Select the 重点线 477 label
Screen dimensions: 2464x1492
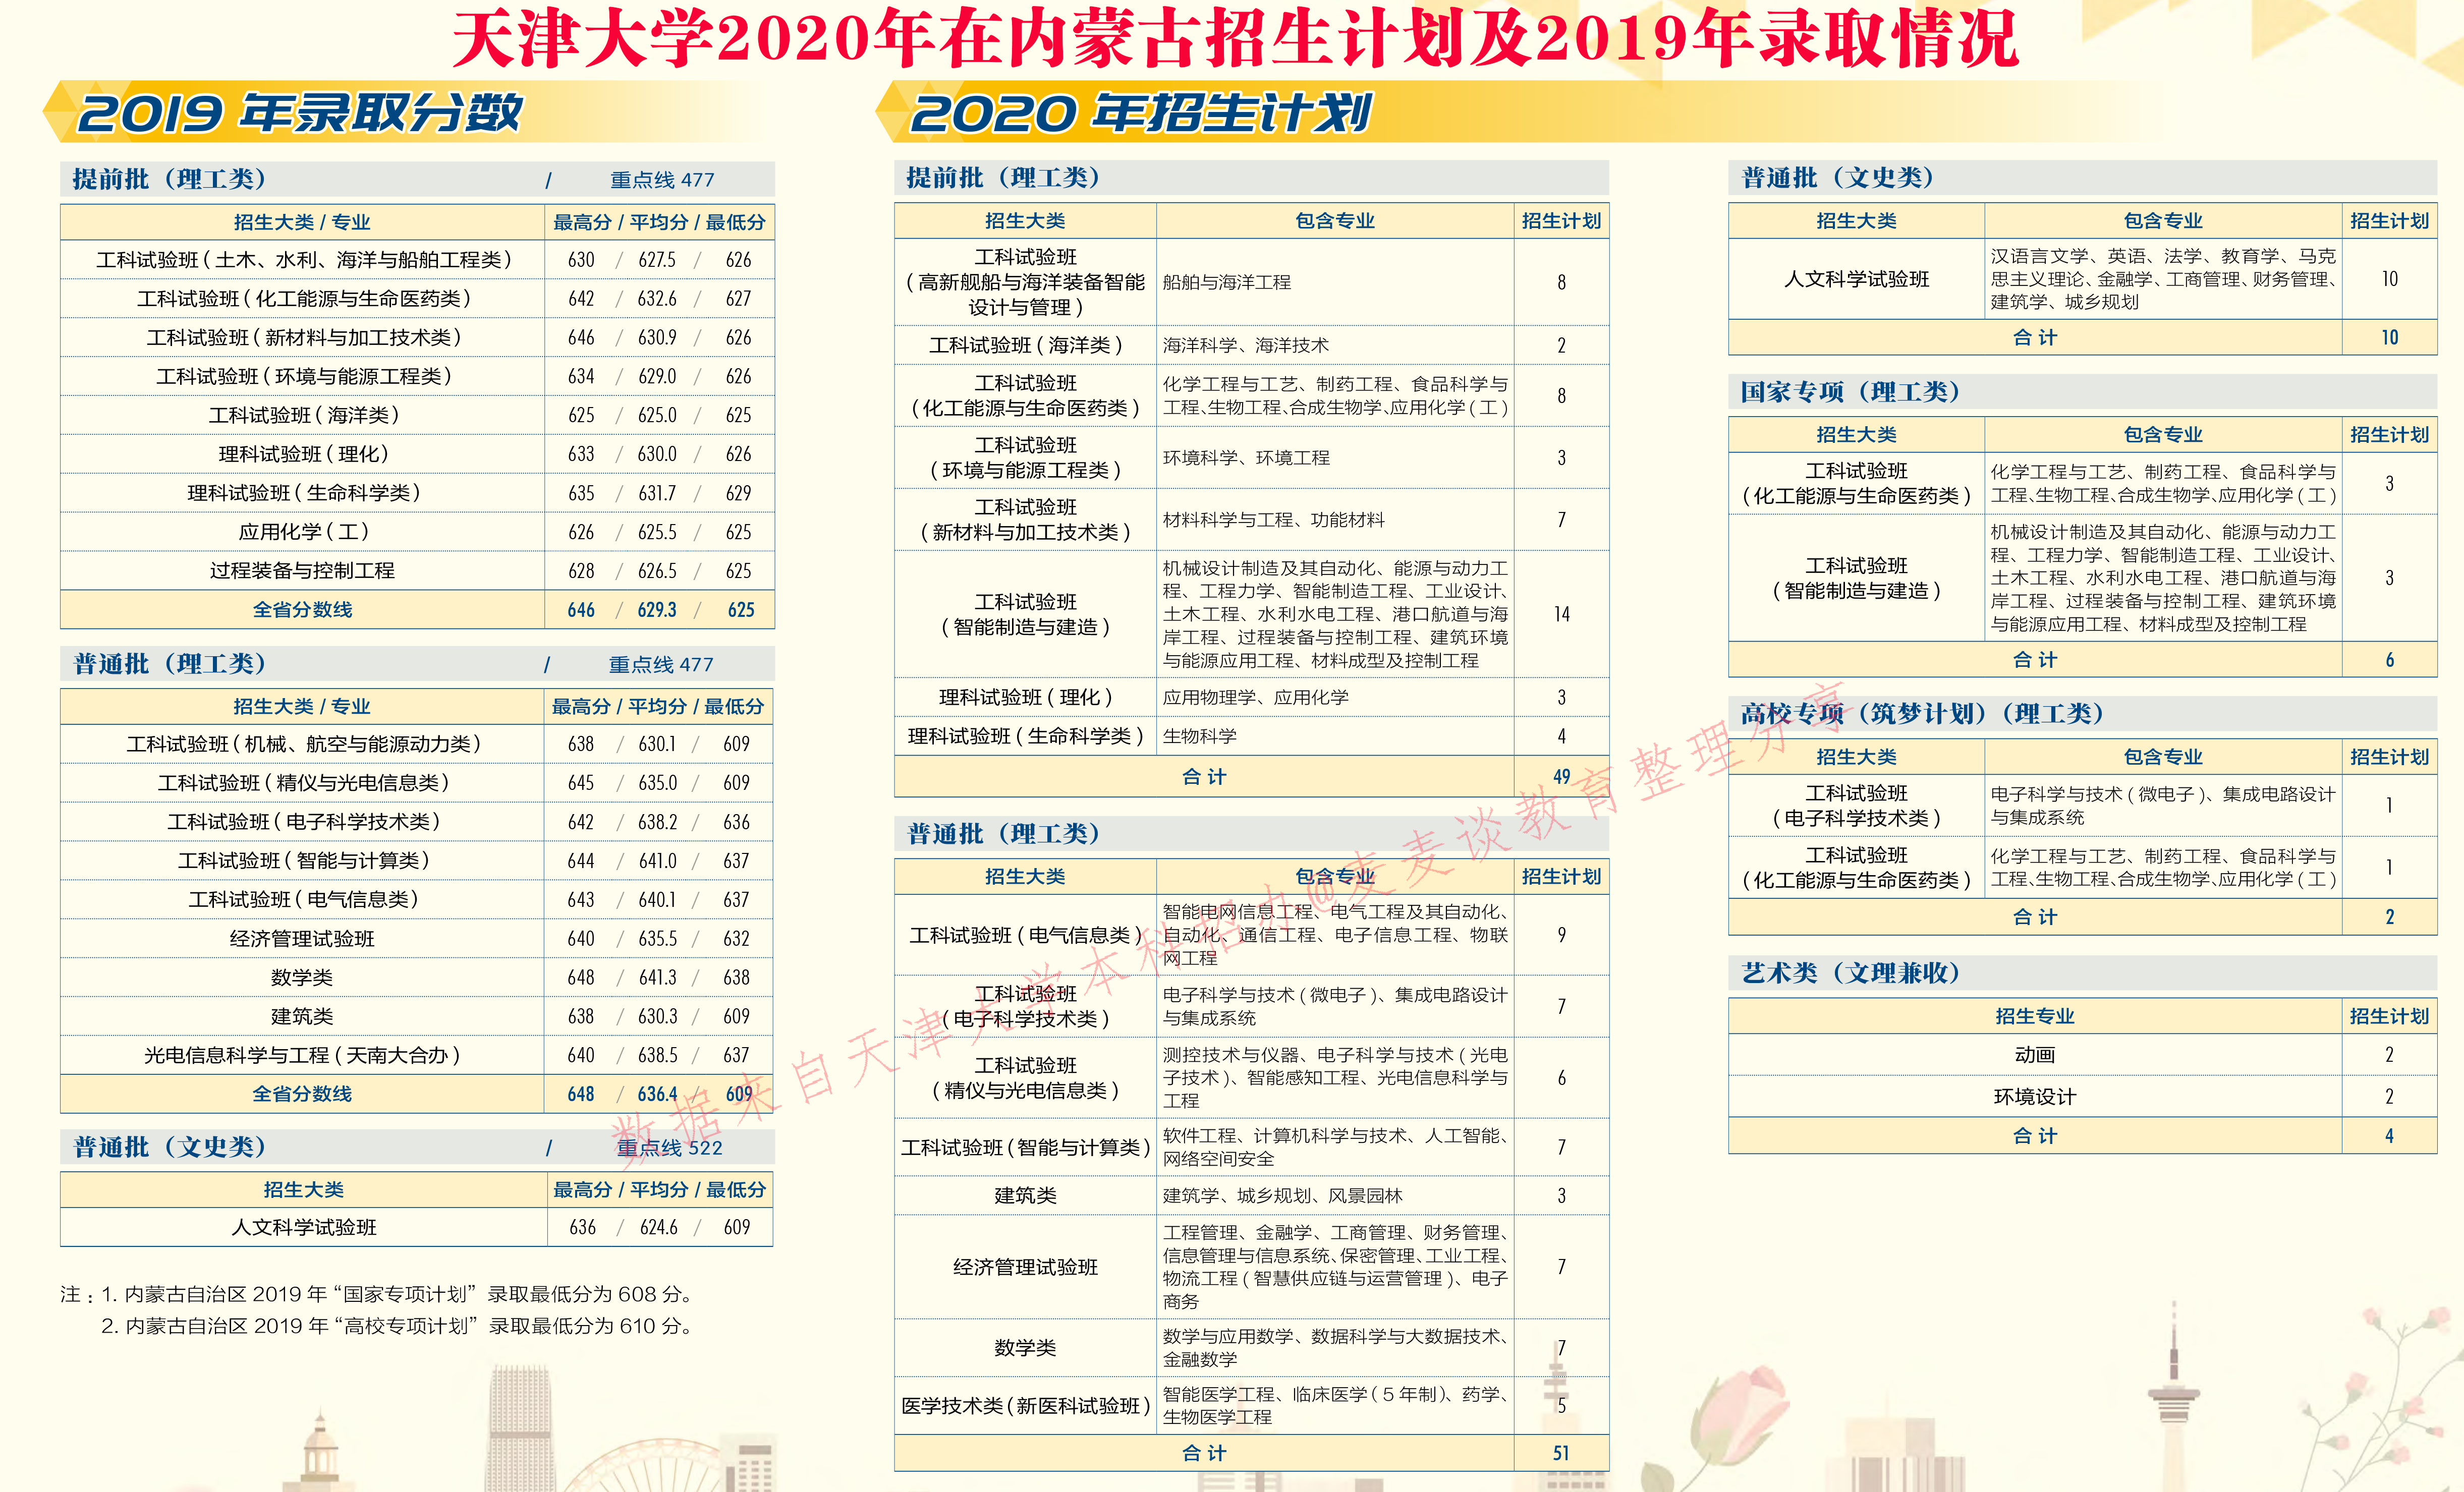660,180
